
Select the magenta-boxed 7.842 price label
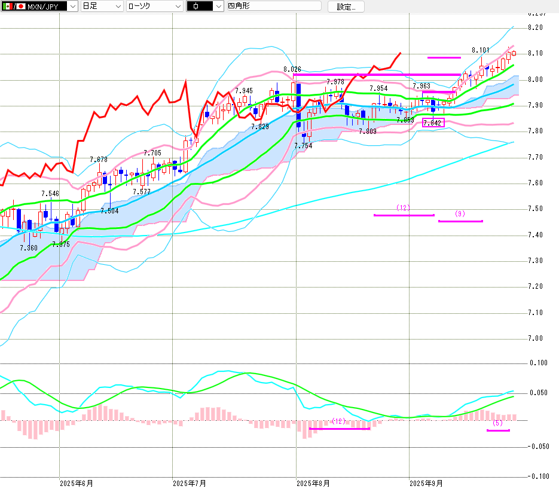pos(433,123)
